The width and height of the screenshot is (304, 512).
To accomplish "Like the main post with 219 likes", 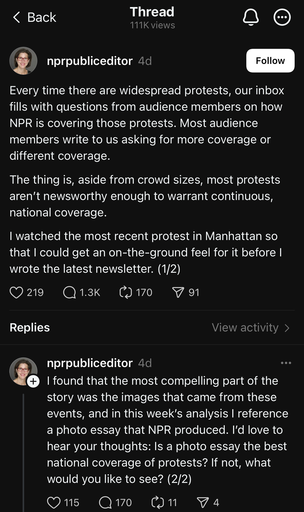I will point(16,292).
